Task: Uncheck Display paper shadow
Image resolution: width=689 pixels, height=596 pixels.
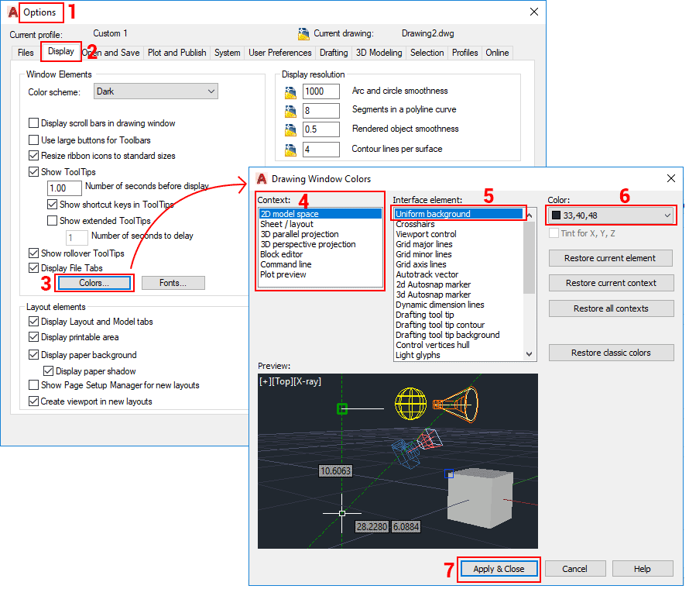Action: (x=48, y=370)
